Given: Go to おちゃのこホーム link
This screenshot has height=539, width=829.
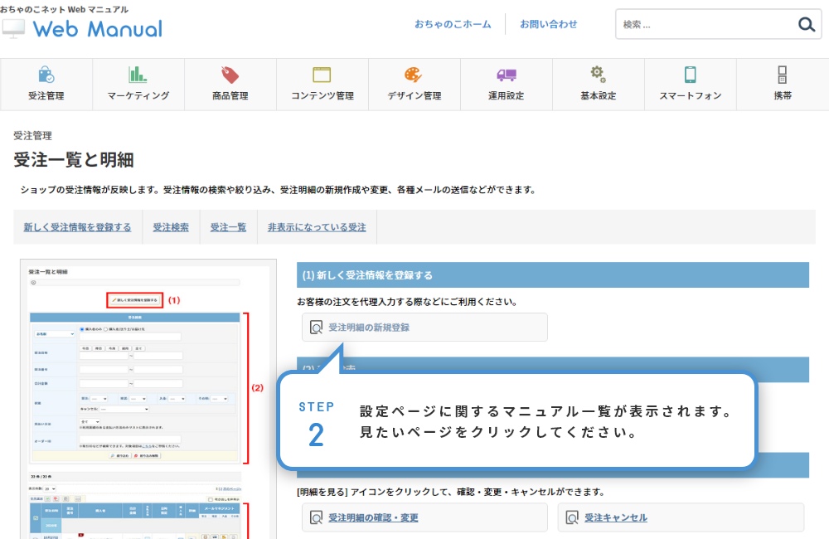Looking at the screenshot, I should point(453,24).
